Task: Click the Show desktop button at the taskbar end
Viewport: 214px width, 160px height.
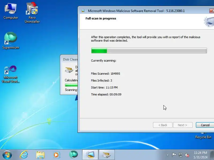Action: (212, 155)
